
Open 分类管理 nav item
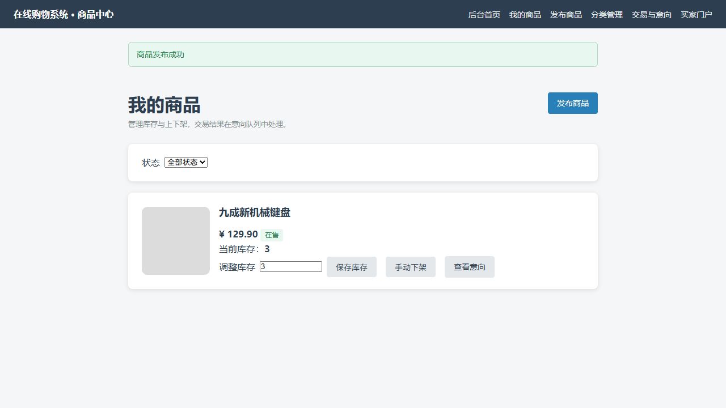tap(606, 15)
